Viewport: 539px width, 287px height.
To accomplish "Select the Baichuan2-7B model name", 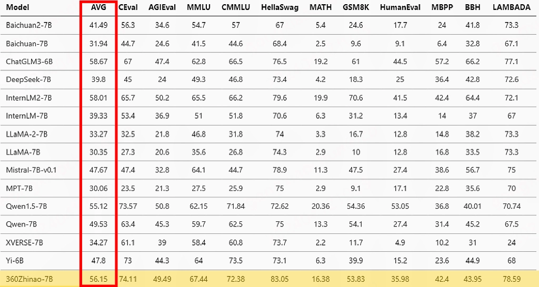I will [x=29, y=25].
